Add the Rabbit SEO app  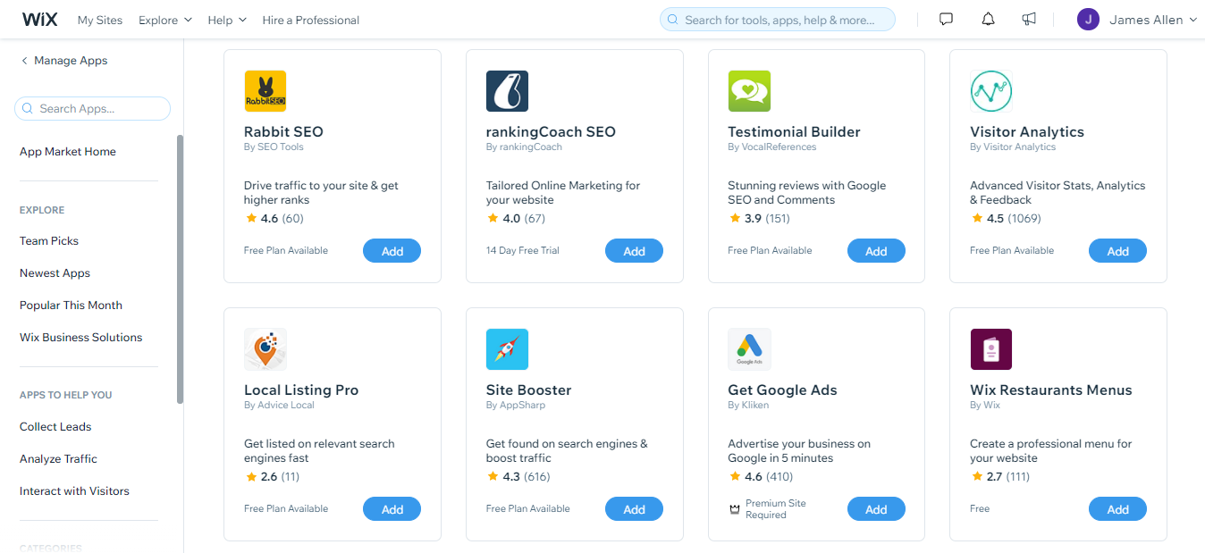coord(392,251)
